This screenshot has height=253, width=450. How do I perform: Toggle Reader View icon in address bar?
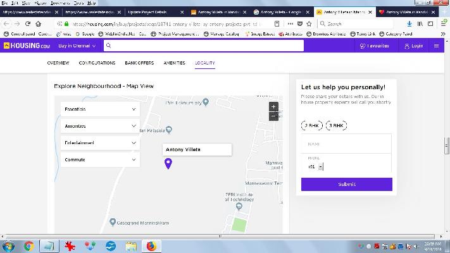click(277, 24)
